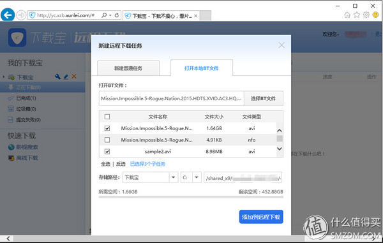This screenshot has height=243, width=383.
Task: Click the 文件大小 column header
Action: tap(214, 117)
